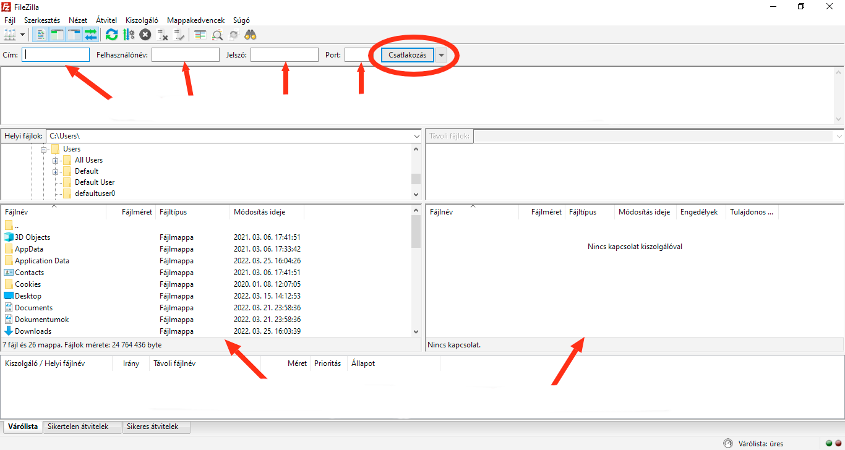845x450 pixels.
Task: Click the parent folder ".." entry
Action: (x=11, y=226)
